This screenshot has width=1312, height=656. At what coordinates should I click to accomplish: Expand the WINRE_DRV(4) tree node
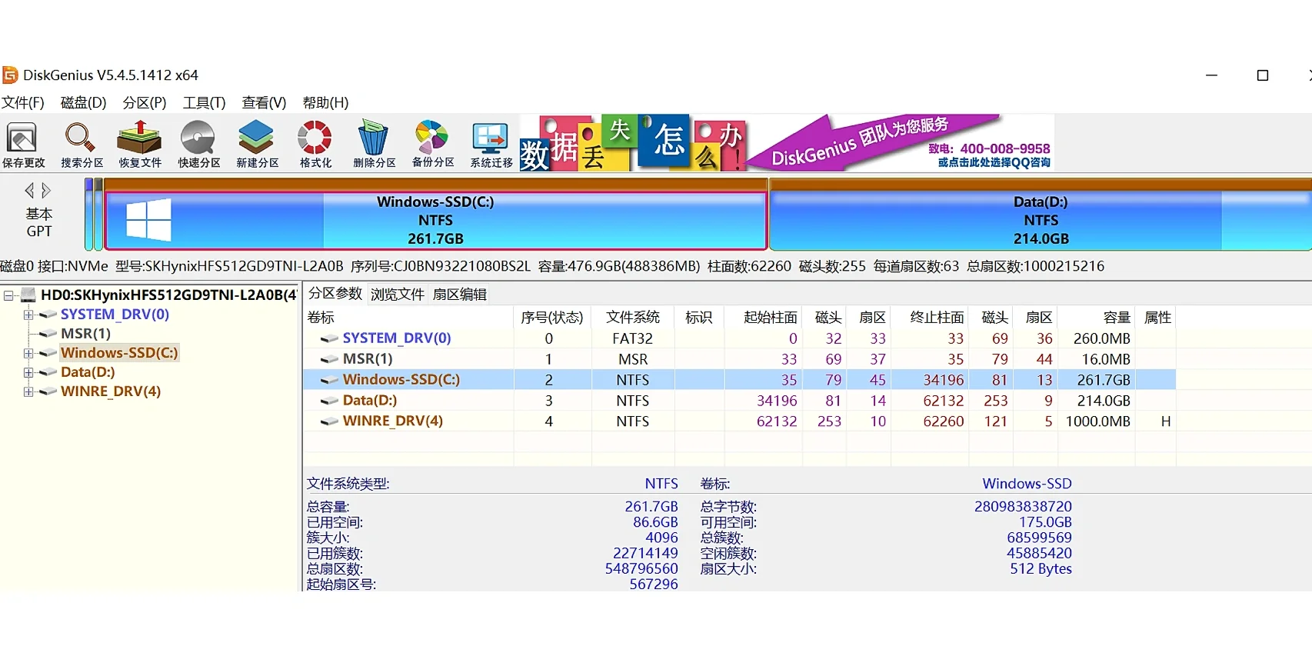pyautogui.click(x=28, y=391)
